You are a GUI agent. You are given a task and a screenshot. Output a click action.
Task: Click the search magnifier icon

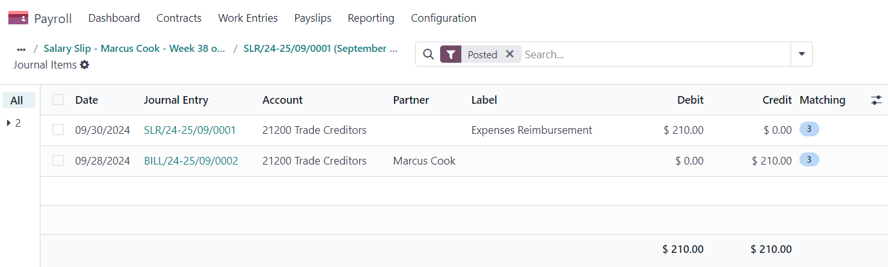pyautogui.click(x=429, y=54)
